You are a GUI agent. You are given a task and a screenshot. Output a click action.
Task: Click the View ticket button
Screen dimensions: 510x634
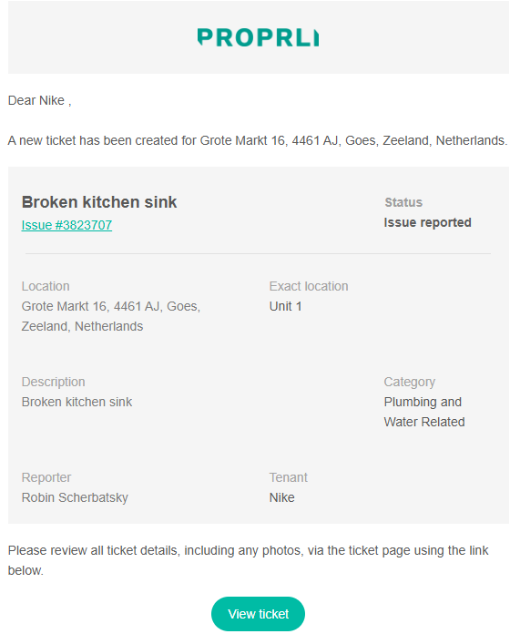coord(258,614)
